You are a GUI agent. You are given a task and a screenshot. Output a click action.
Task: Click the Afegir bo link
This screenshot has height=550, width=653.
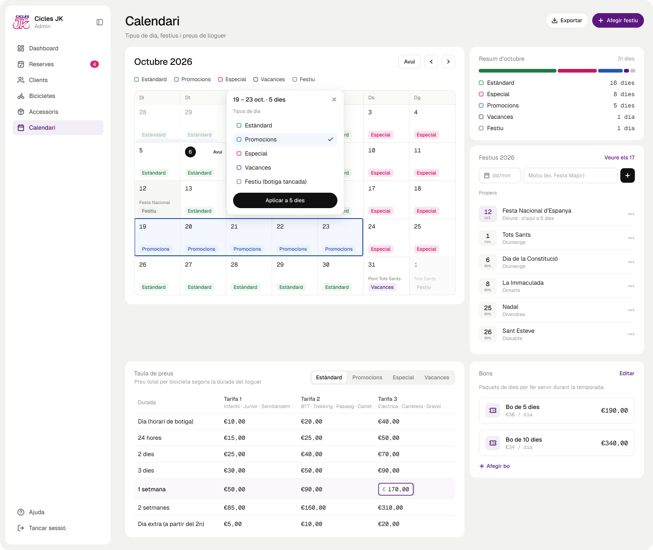495,466
